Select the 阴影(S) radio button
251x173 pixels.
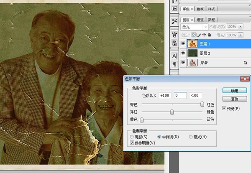132,137
